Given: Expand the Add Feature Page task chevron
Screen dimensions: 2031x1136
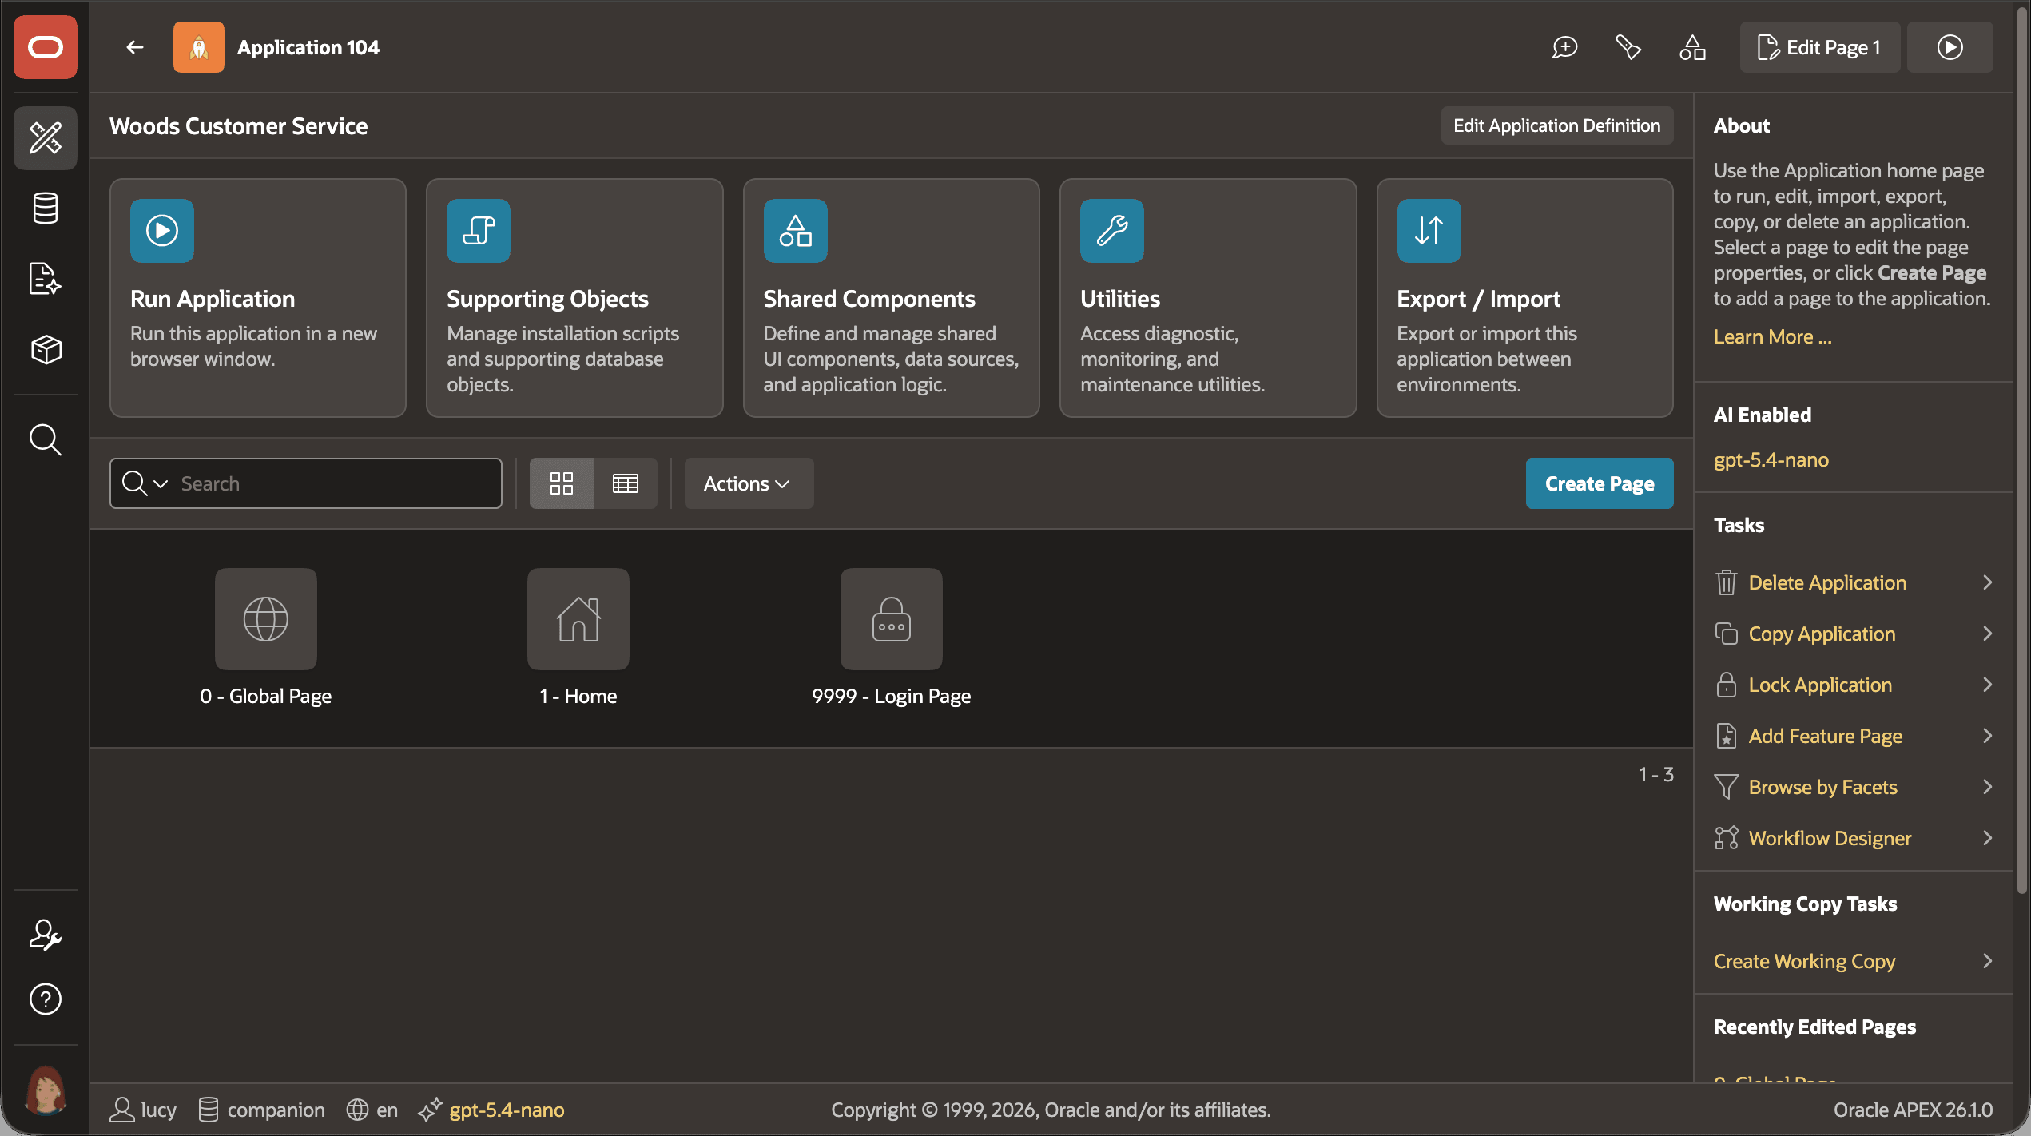Looking at the screenshot, I should click(x=1987, y=736).
